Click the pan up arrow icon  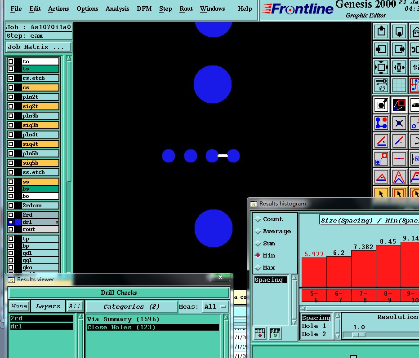tap(381, 32)
